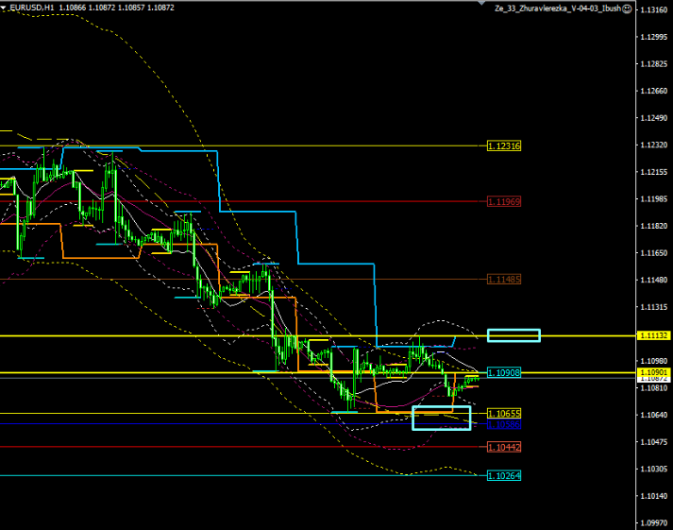Image resolution: width=673 pixels, height=530 pixels.
Task: Click the Ze_33_Zhuravlerezka expert advisor name
Action: (x=557, y=8)
